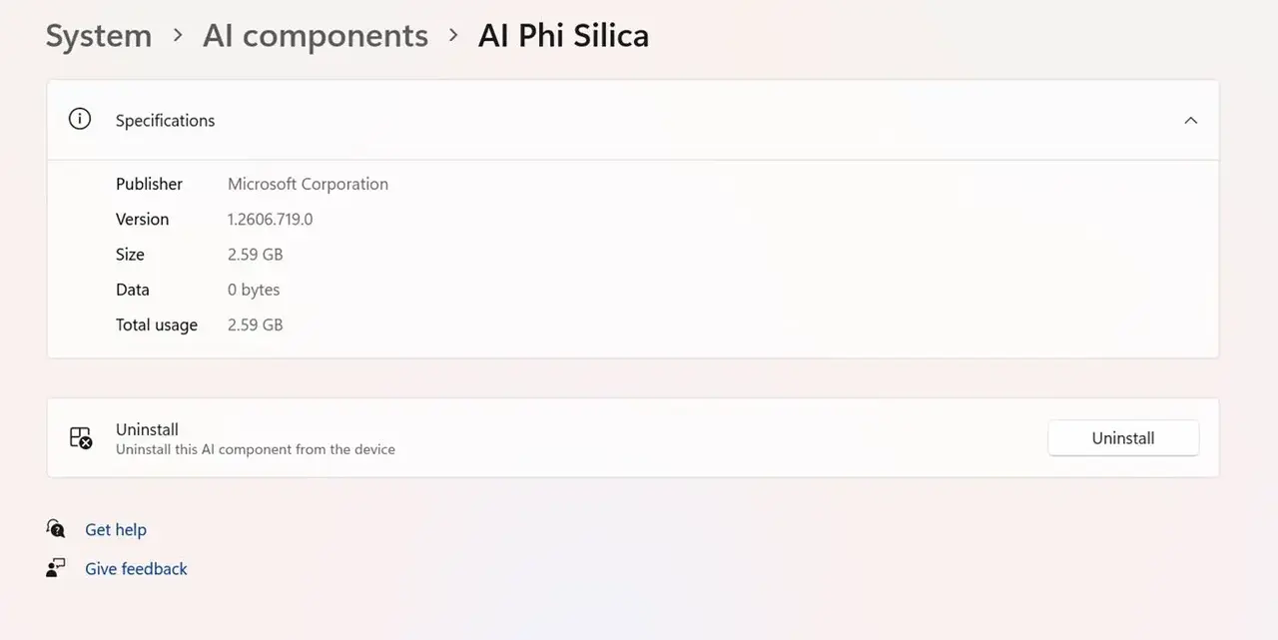This screenshot has height=640, width=1278.
Task: Click the 0 bytes Data value
Action: pos(254,290)
